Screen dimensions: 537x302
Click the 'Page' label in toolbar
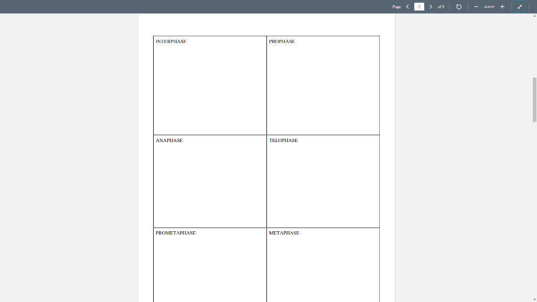click(x=396, y=6)
